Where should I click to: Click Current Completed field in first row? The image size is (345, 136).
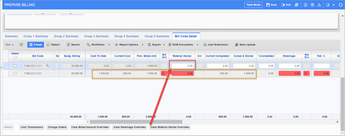218,66
